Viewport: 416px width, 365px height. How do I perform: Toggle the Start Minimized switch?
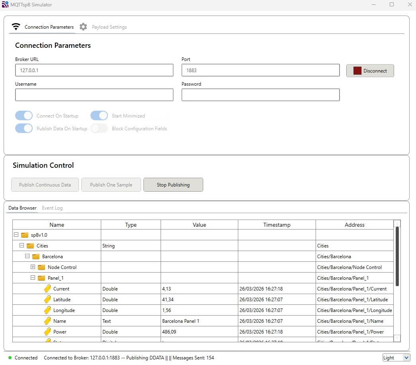point(99,116)
